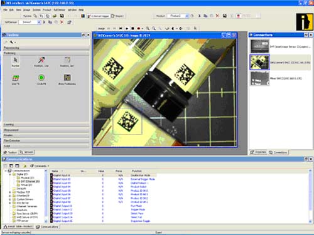Open the File menu

(5, 9)
